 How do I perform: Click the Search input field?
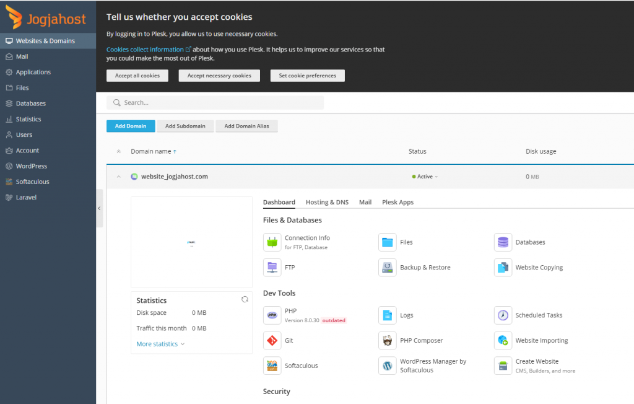coord(215,103)
